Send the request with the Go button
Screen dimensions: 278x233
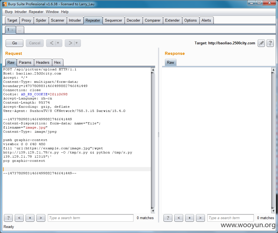pyautogui.click(x=14, y=43)
